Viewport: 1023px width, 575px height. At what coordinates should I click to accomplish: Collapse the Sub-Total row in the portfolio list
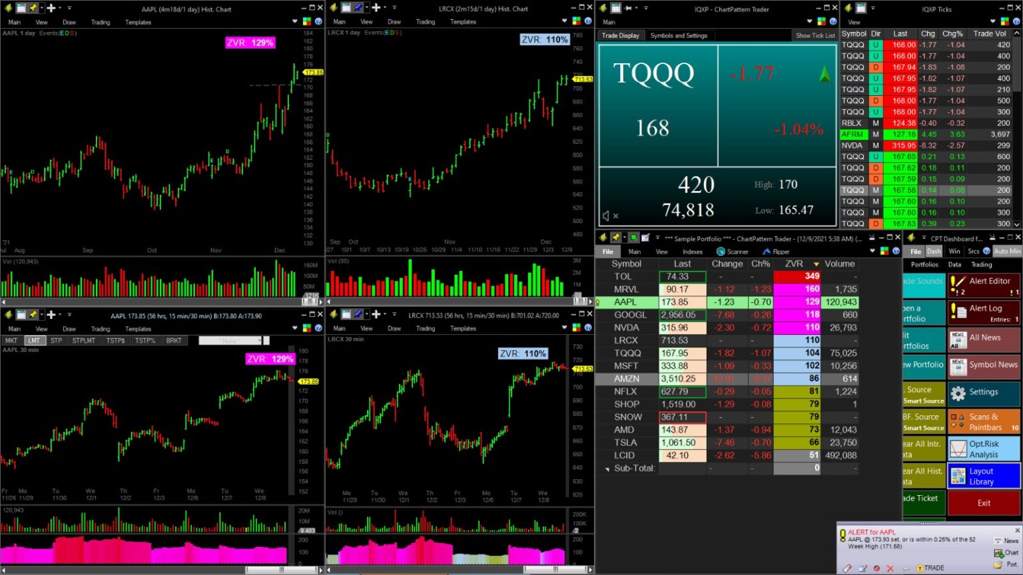coord(607,468)
